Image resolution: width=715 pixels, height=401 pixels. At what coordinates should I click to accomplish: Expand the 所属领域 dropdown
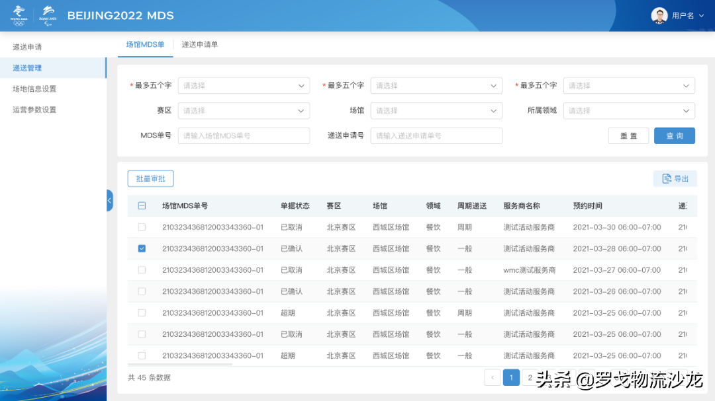[628, 110]
